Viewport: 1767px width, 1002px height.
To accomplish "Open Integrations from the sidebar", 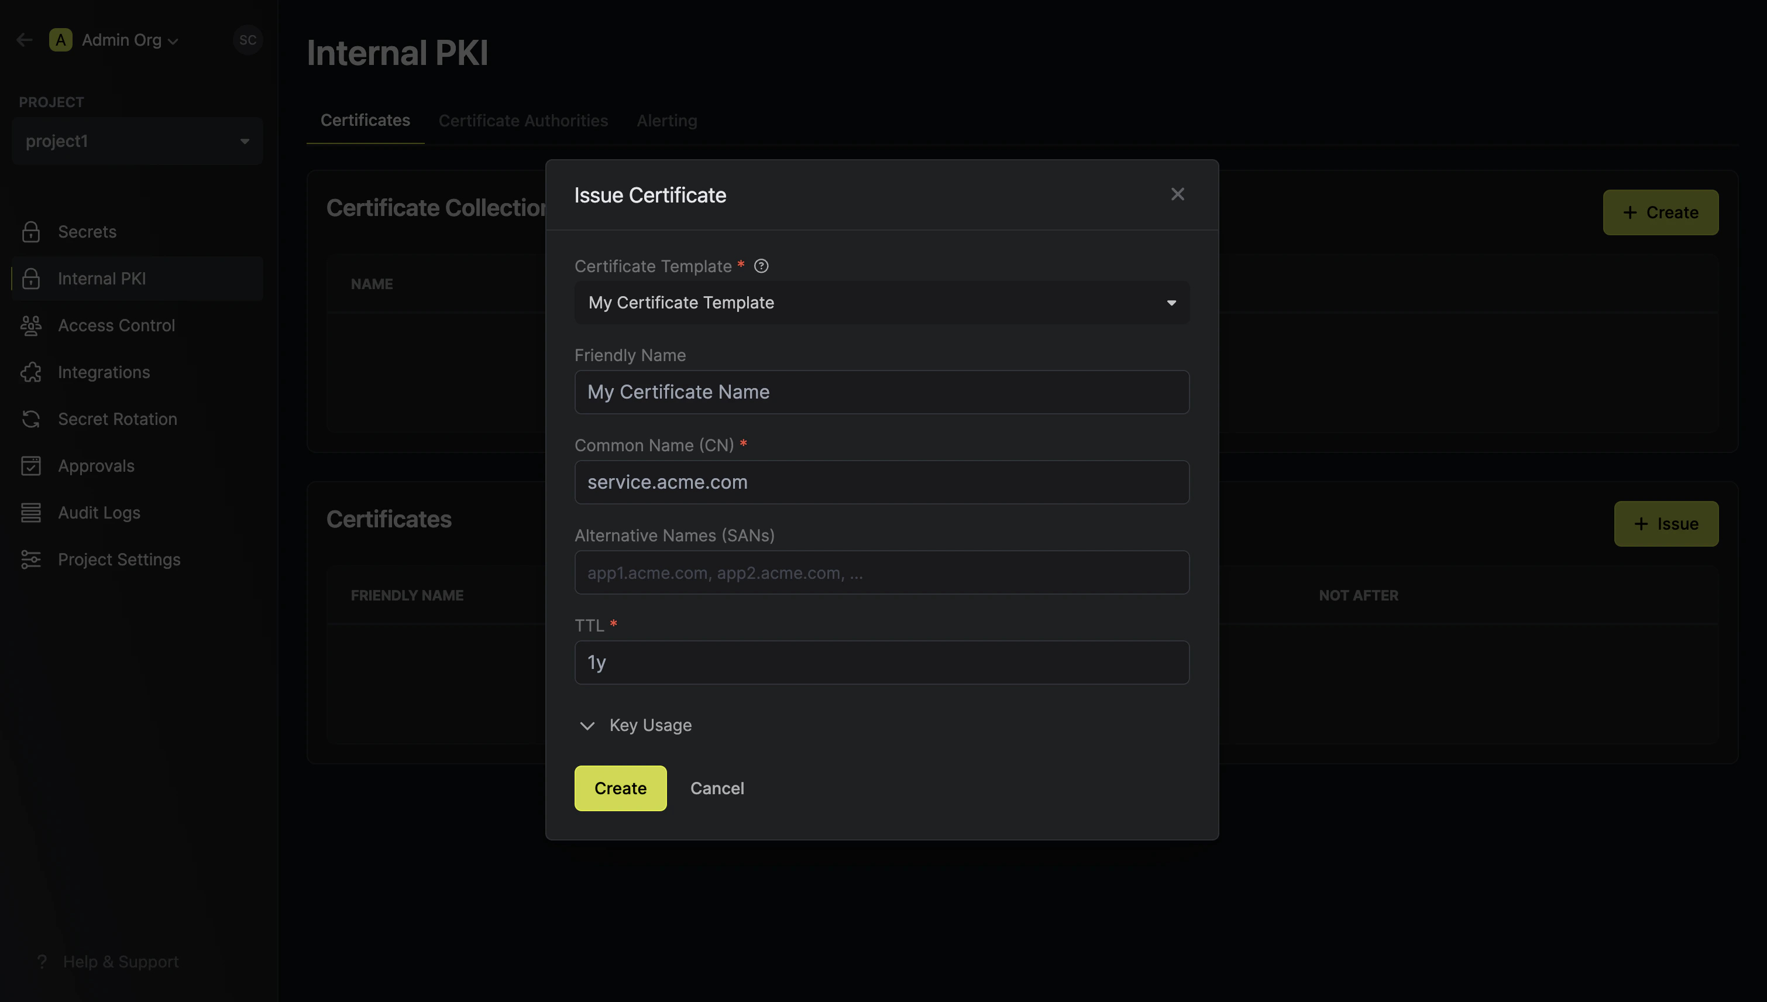I will tap(137, 372).
